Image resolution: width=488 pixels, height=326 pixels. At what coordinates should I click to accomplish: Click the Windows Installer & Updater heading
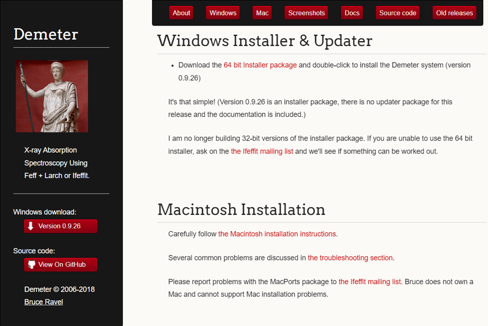click(x=265, y=41)
